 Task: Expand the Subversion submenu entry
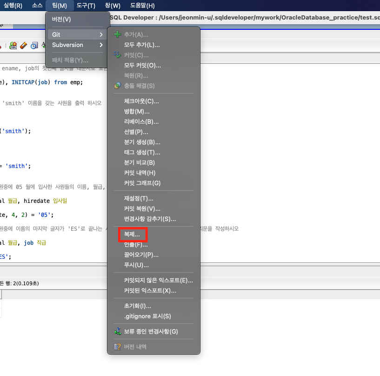(77, 45)
